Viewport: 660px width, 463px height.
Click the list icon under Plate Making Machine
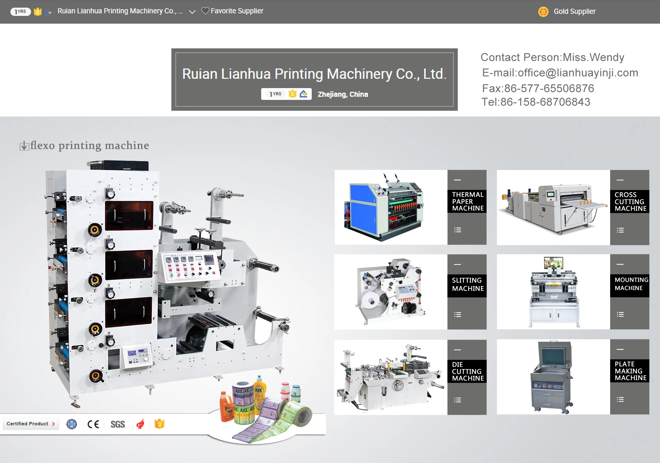[620, 400]
